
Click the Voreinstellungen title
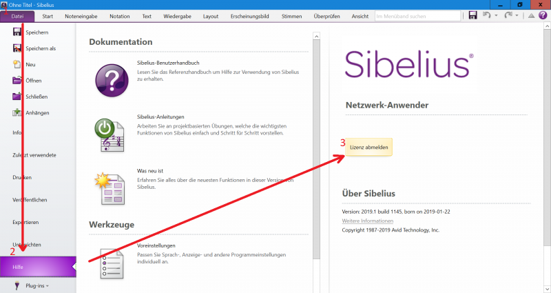pos(156,245)
